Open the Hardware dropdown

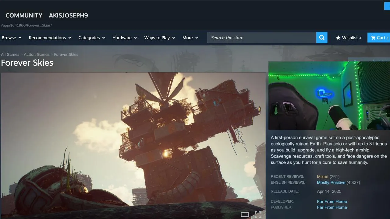click(x=125, y=38)
